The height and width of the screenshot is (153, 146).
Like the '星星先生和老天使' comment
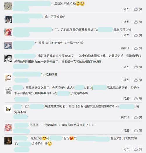[x=138, y=48]
